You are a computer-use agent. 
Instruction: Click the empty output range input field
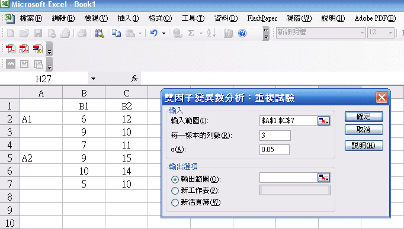[x=288, y=178]
